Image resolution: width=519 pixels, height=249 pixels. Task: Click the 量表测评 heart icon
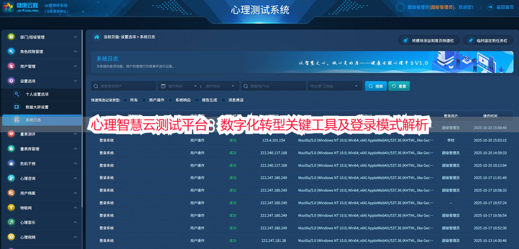[x=11, y=134]
